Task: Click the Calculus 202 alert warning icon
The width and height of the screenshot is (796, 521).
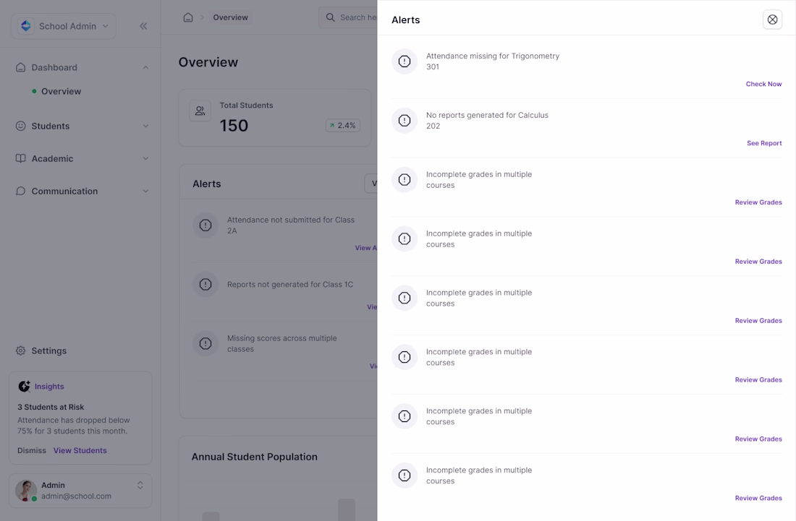Action: (405, 121)
